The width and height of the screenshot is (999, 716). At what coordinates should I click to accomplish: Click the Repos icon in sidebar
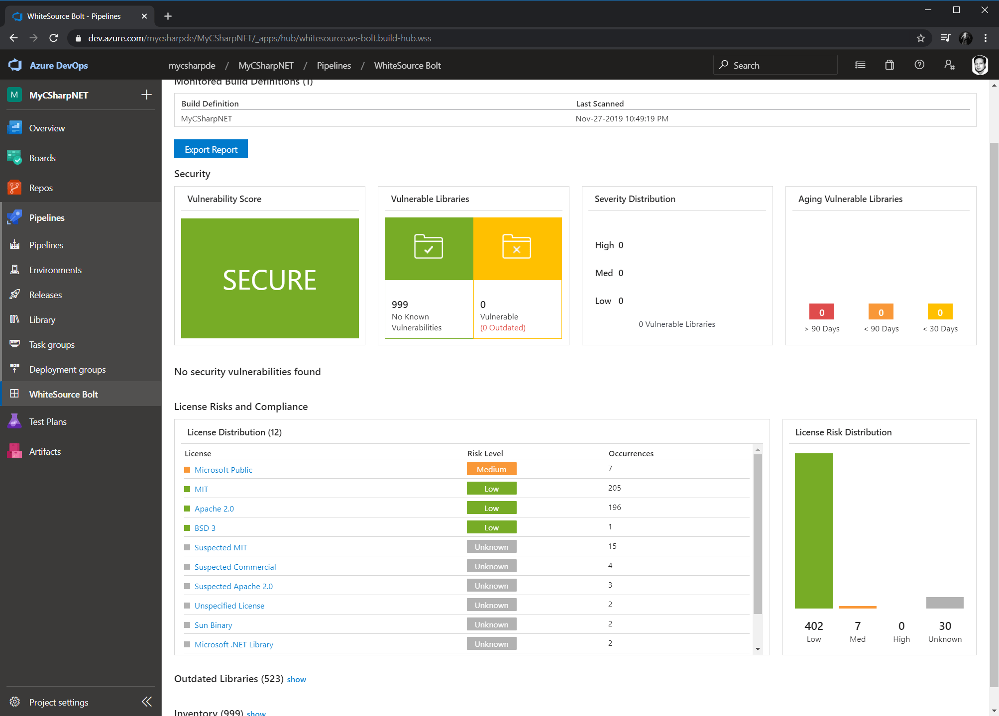tap(14, 188)
